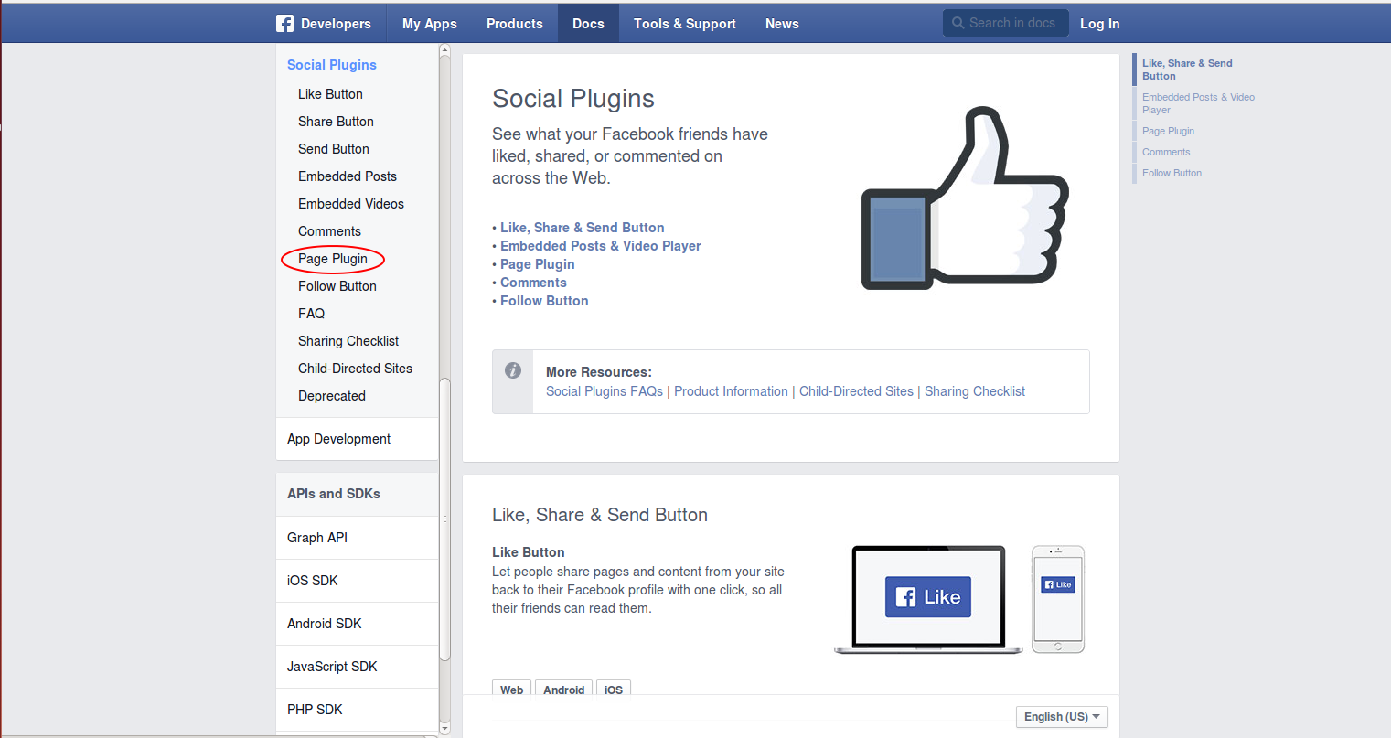This screenshot has height=738, width=1391.
Task: Open Send Button in sidebar
Action: point(334,149)
